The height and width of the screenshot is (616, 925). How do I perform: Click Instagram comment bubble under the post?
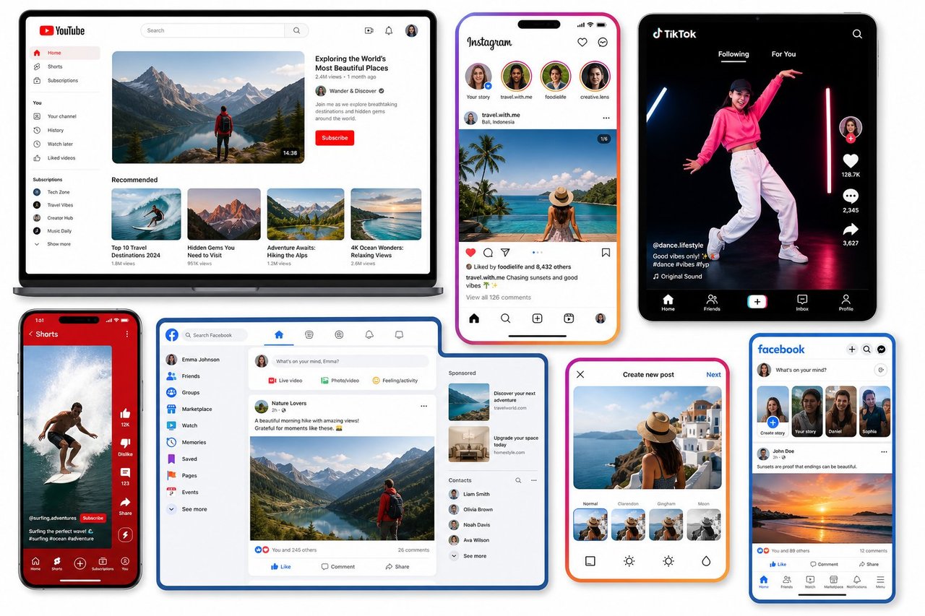[x=489, y=253]
